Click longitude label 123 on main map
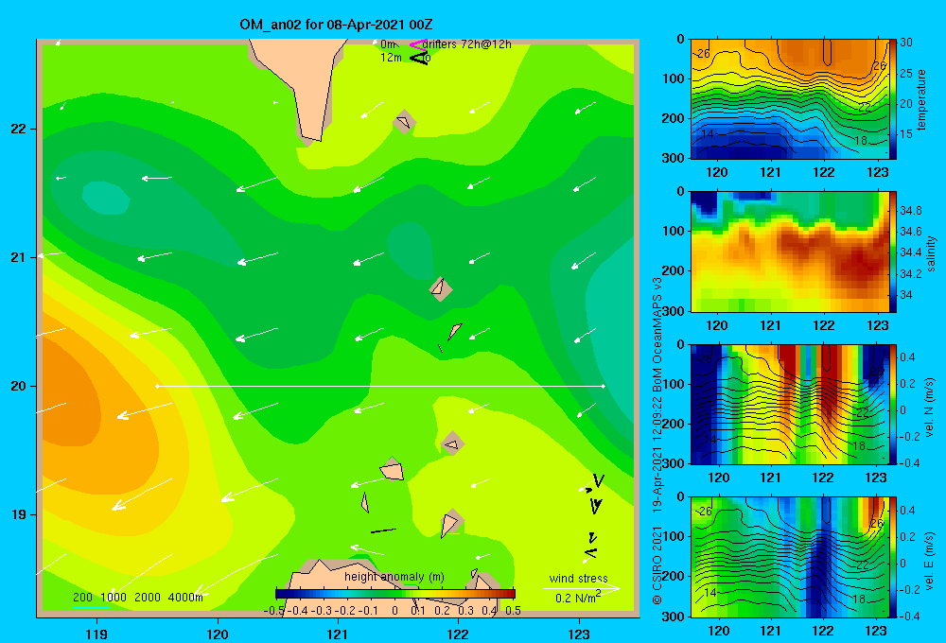This screenshot has height=643, width=946. click(x=579, y=634)
